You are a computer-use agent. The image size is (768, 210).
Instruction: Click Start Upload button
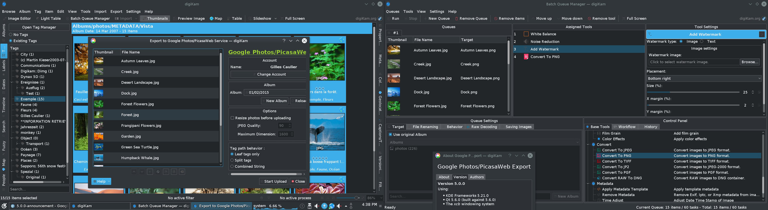[x=273, y=181]
